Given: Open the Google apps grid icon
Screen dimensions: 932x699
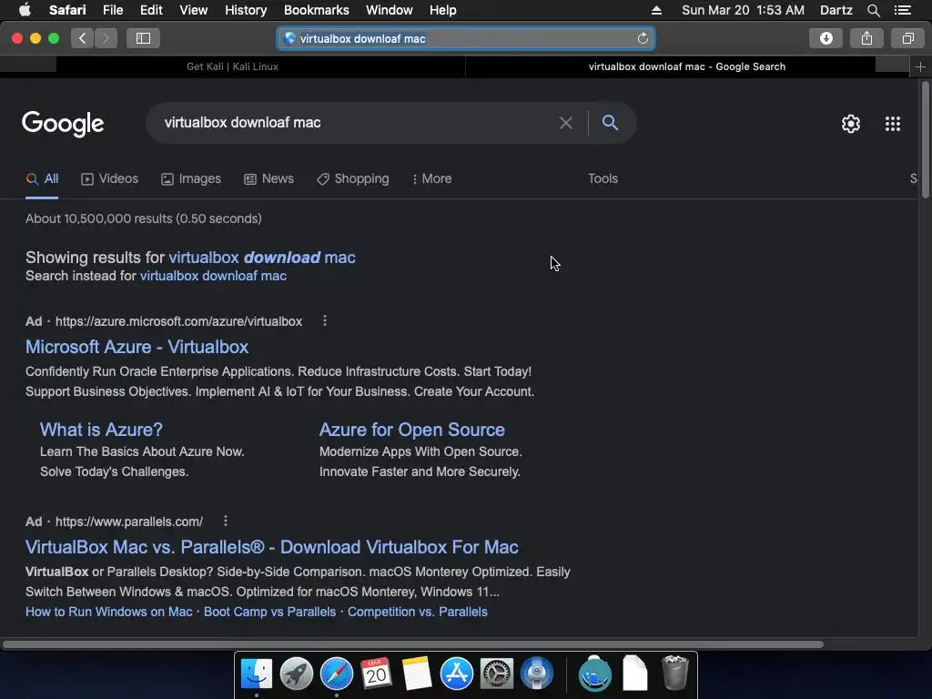Looking at the screenshot, I should pyautogui.click(x=892, y=124).
